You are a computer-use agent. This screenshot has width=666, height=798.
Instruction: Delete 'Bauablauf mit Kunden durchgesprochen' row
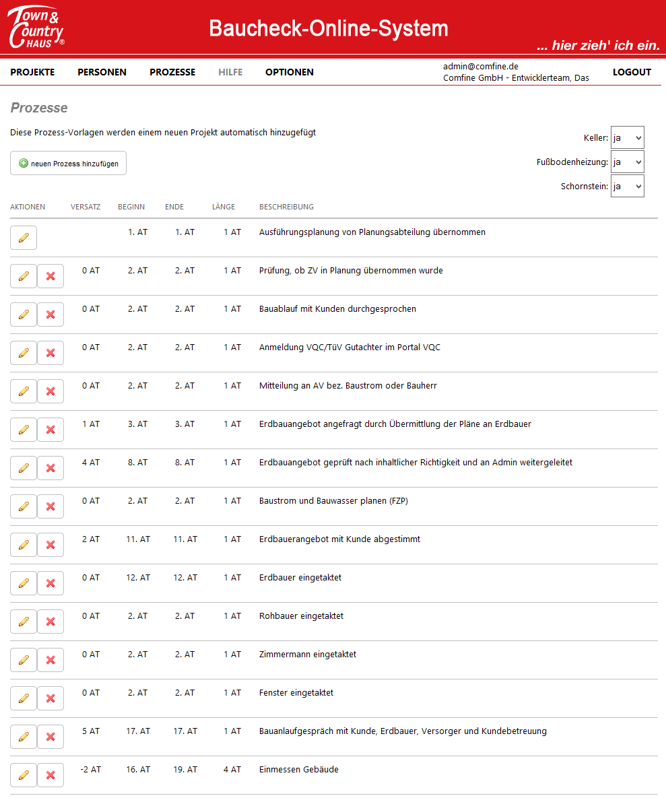tap(51, 314)
